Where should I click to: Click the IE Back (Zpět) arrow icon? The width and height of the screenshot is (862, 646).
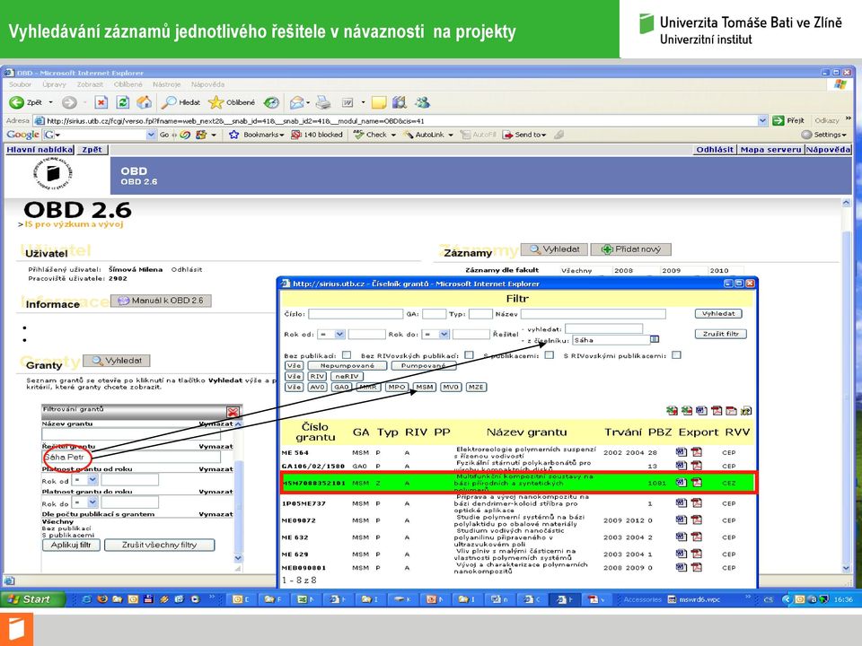tap(16, 102)
